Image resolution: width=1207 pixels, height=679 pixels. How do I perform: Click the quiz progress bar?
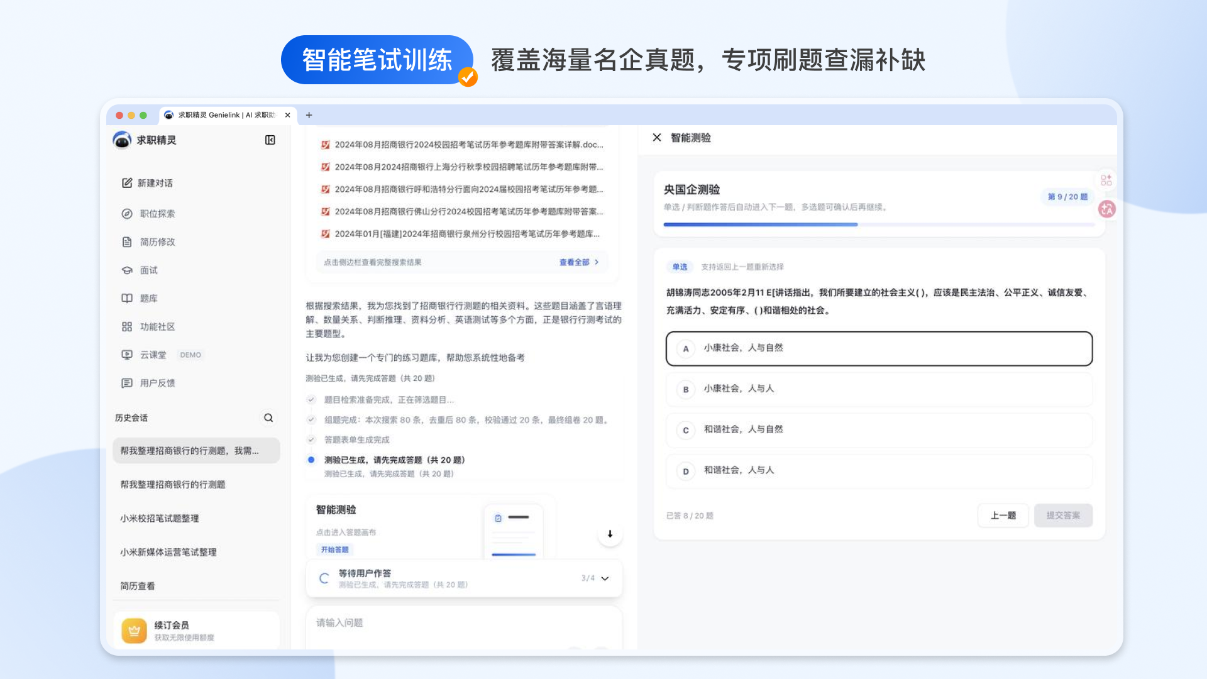tap(879, 224)
